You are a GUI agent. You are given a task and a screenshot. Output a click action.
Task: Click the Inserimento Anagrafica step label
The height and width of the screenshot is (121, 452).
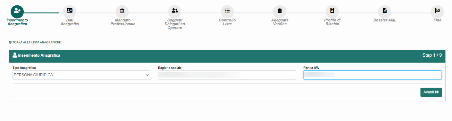(17, 22)
